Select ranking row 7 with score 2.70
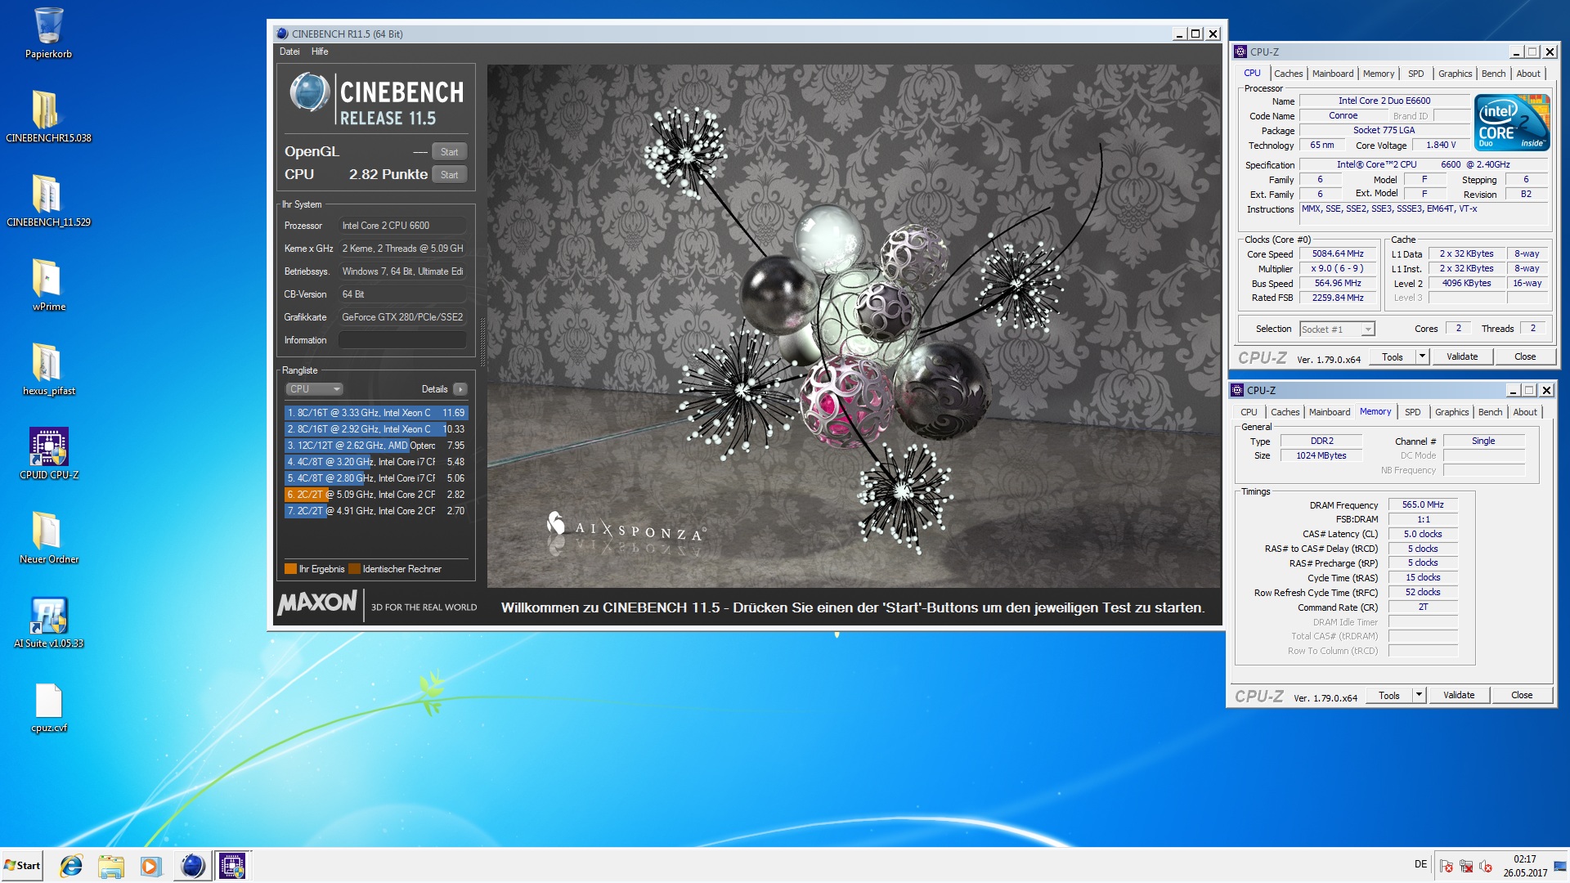This screenshot has width=1570, height=883. (376, 511)
